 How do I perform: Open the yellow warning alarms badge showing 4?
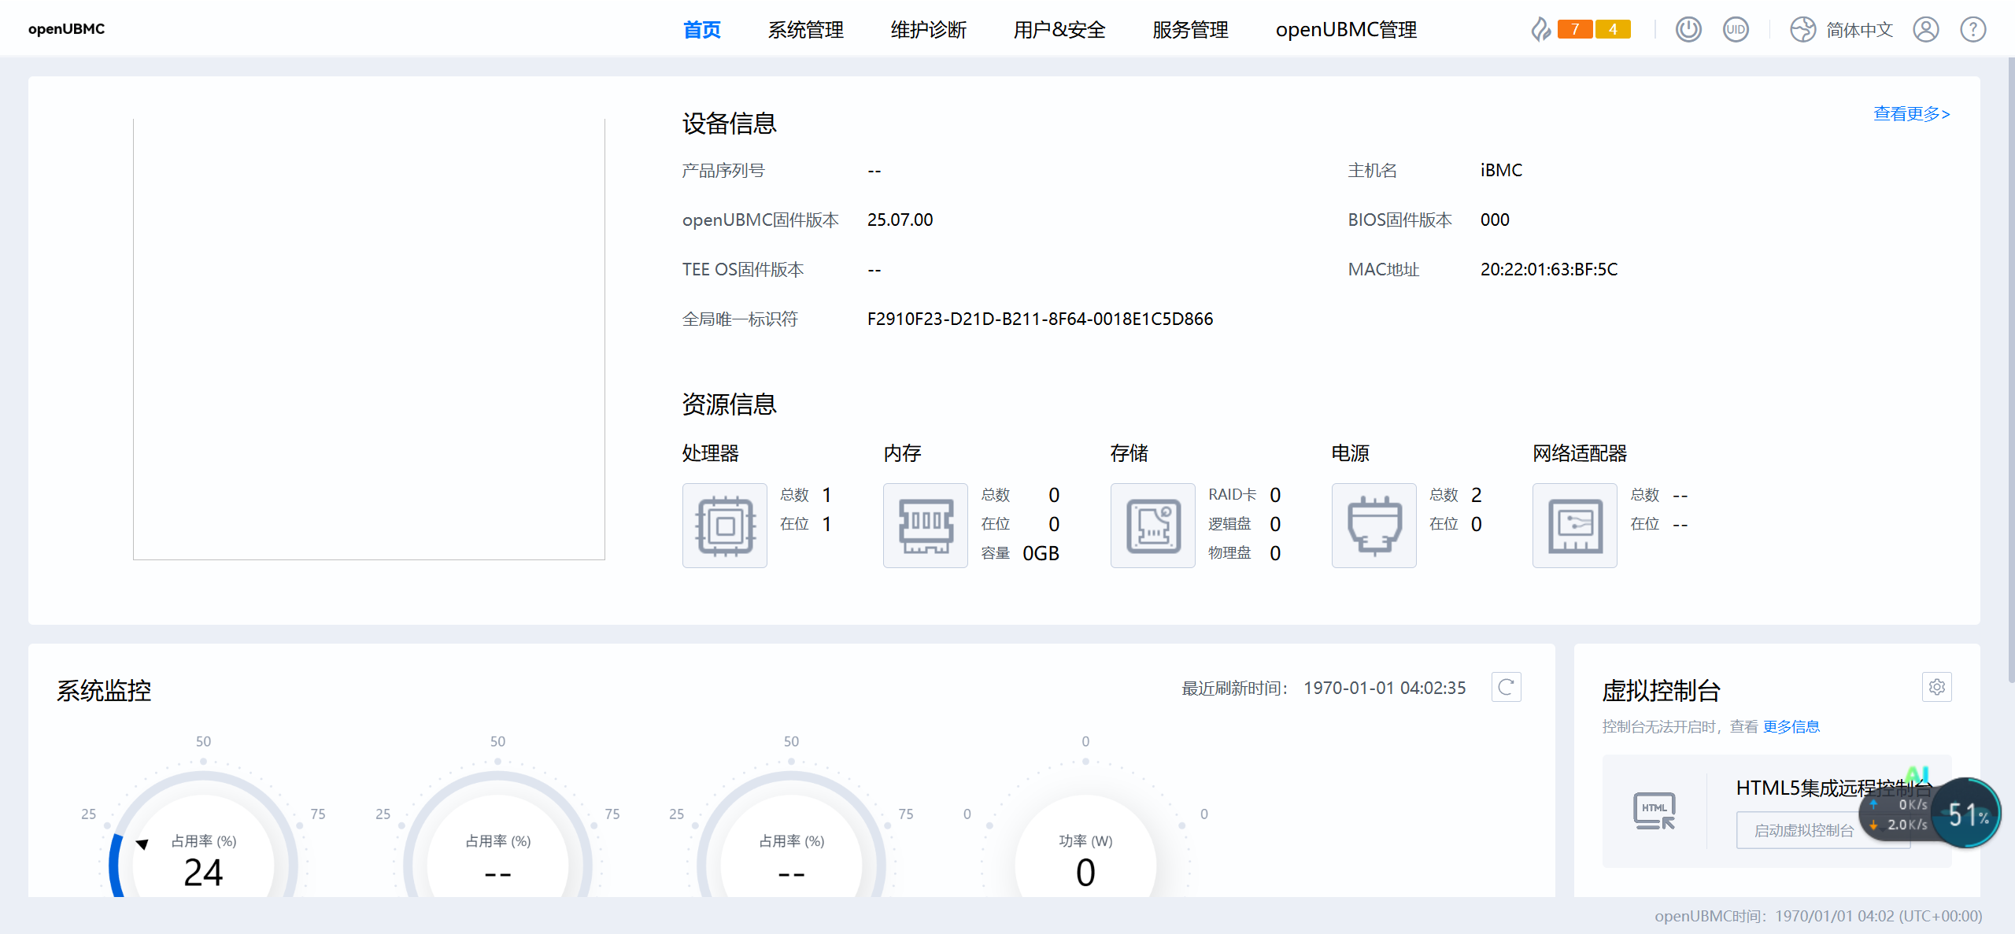point(1613,30)
